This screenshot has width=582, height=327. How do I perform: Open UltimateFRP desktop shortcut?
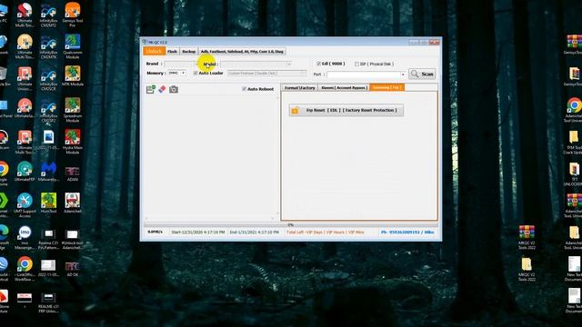(25, 172)
